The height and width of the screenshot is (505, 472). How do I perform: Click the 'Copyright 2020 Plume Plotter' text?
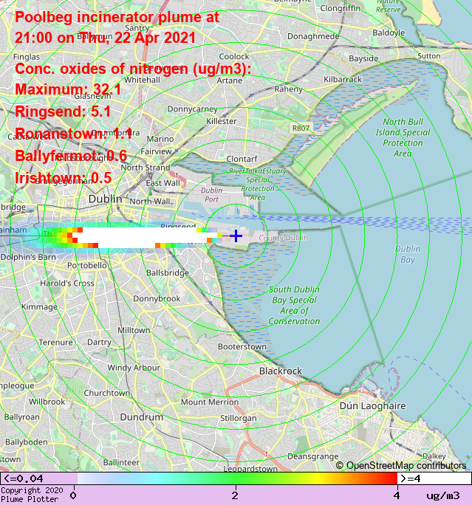tap(32, 495)
